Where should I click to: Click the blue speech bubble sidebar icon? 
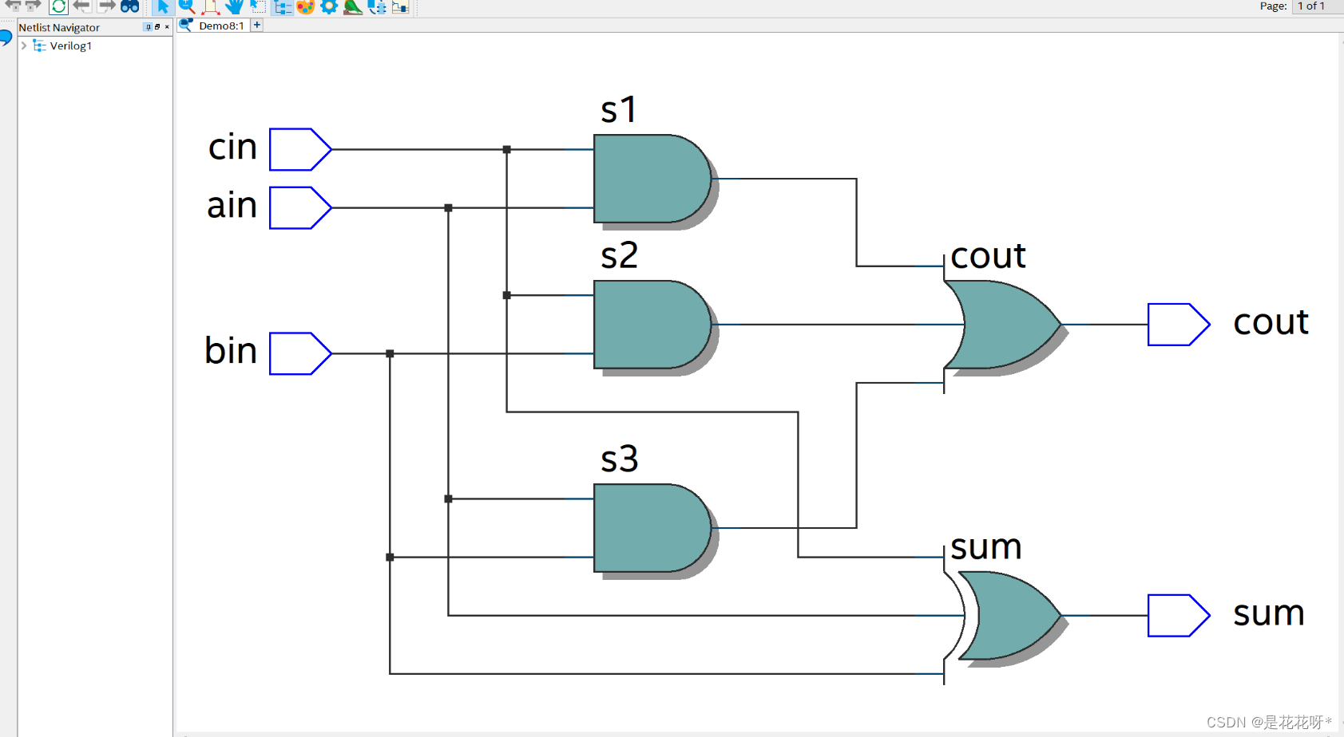(6, 37)
